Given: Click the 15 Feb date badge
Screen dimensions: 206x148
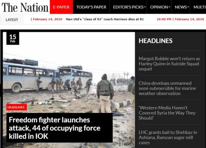Looking at the screenshot, I should (13, 38).
